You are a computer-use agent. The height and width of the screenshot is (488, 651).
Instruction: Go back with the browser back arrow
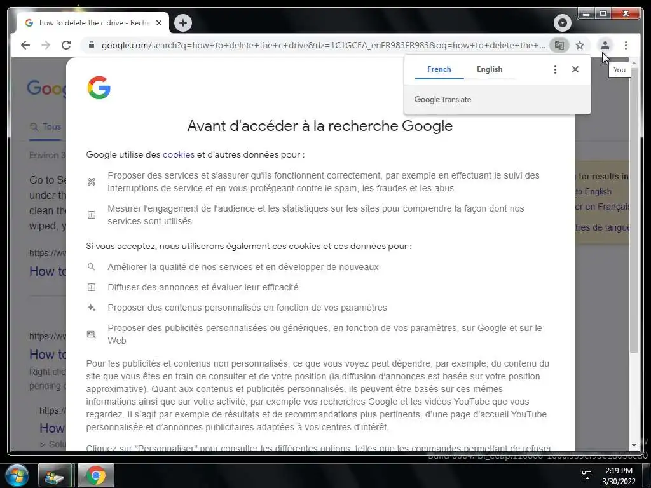coord(25,45)
